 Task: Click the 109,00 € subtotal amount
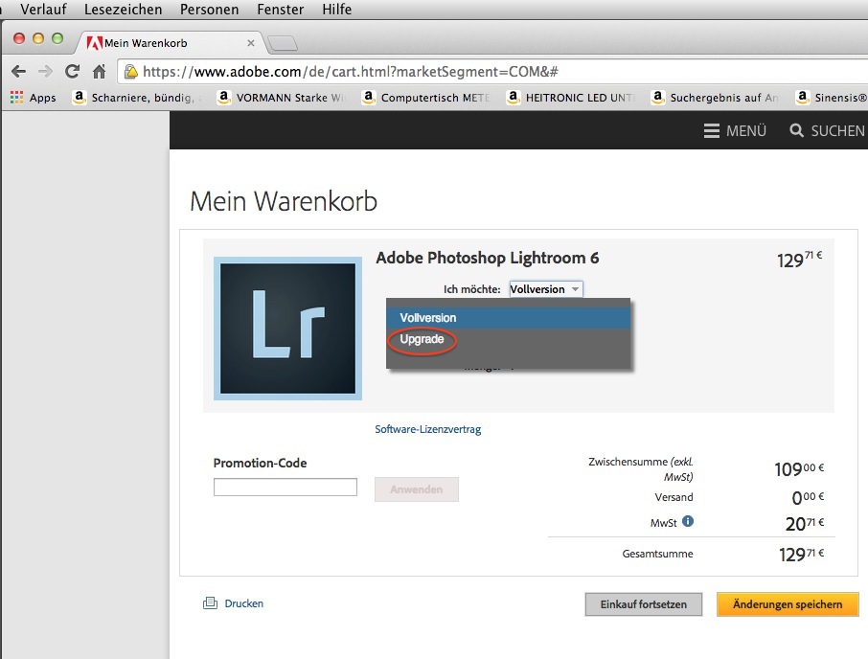tap(799, 469)
